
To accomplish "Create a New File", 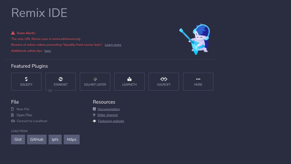I will pos(23,109).
